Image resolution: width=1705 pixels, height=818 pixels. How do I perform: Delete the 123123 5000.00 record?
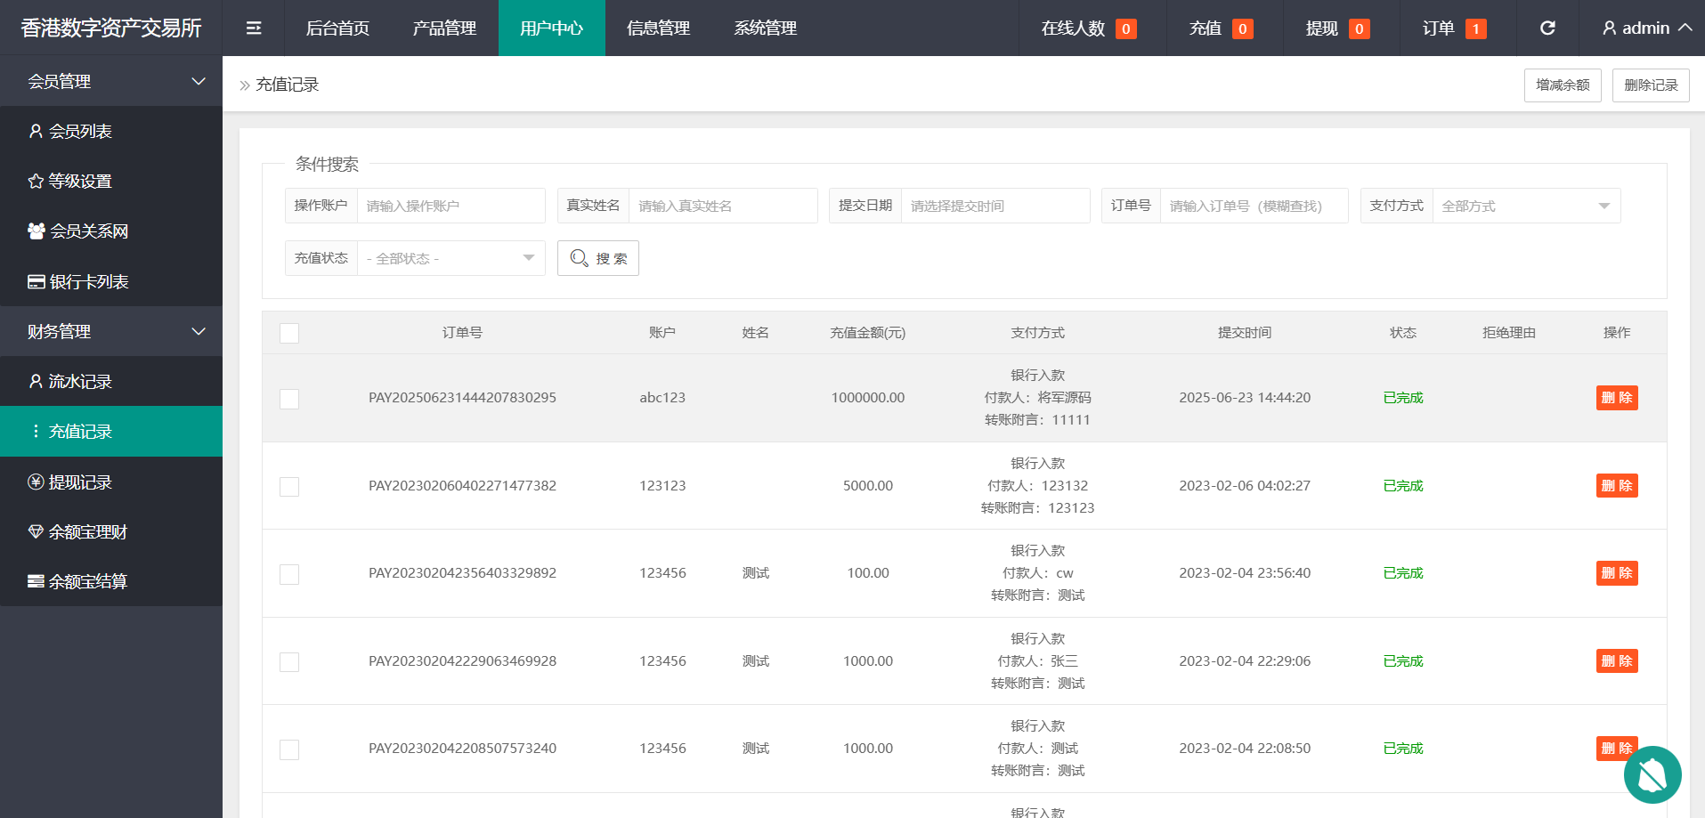[1617, 486]
